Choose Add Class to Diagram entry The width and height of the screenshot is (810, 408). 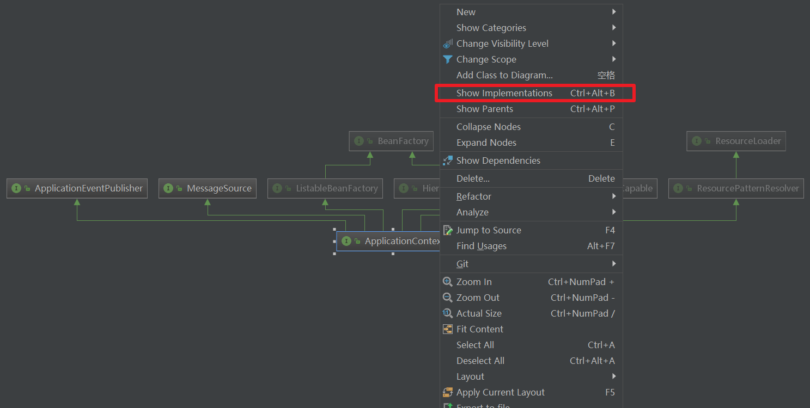click(531, 75)
